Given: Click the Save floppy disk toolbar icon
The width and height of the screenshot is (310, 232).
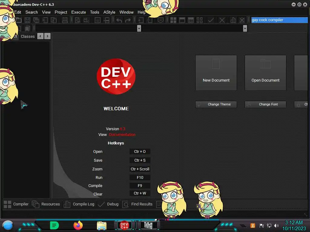Looking at the screenshot, I should pyautogui.click(x=27, y=20).
